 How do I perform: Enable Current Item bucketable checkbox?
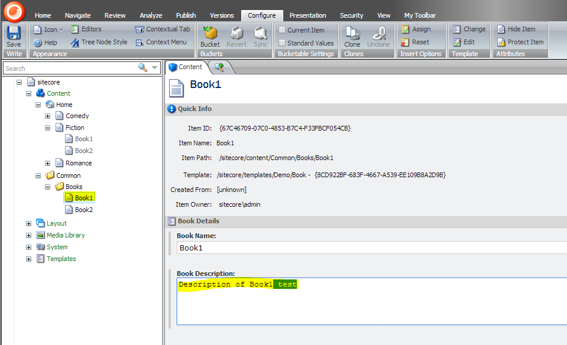(282, 30)
